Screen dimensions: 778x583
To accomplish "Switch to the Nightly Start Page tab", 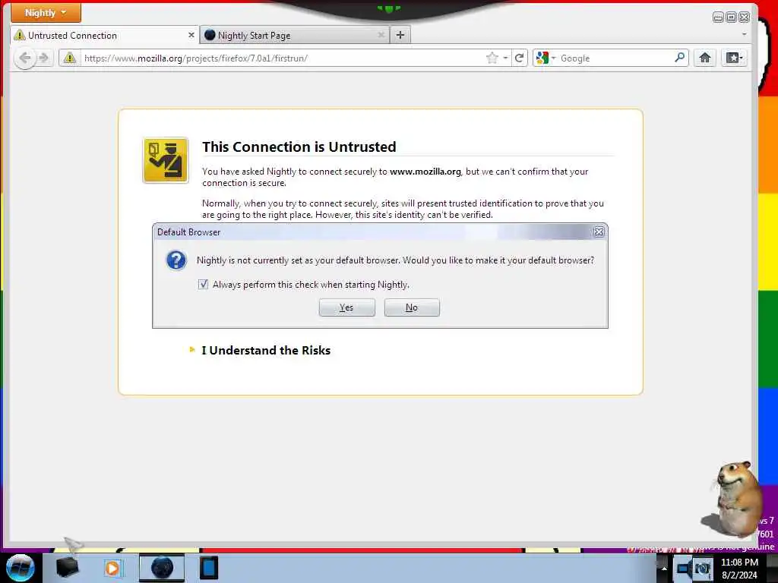I will click(x=295, y=35).
